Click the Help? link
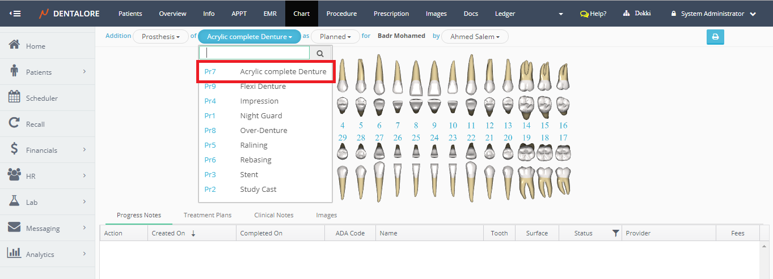Screen dimensions: 773x279 593,14
